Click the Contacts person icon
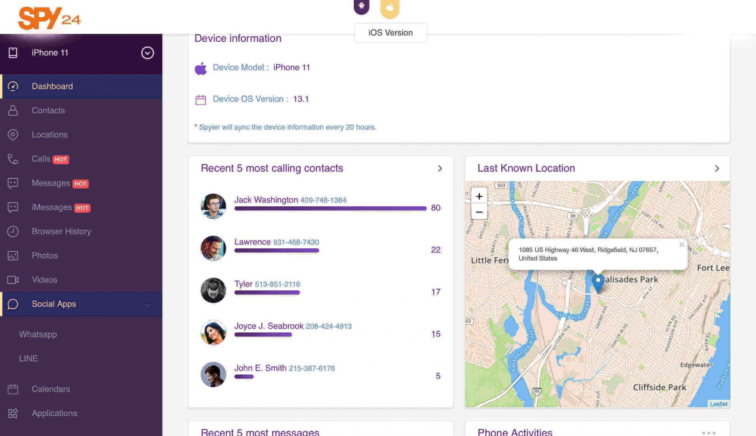This screenshot has width=756, height=436. (x=13, y=110)
